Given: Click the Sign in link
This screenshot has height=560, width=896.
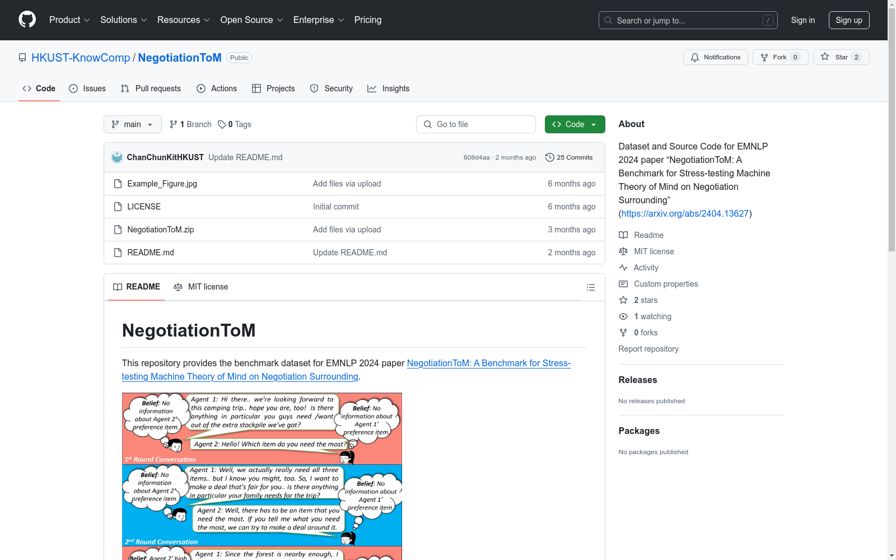Looking at the screenshot, I should tap(803, 20).
